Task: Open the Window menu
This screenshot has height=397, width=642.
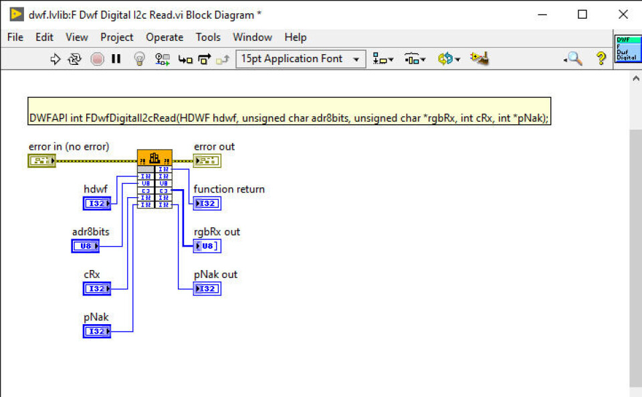Action: (252, 37)
